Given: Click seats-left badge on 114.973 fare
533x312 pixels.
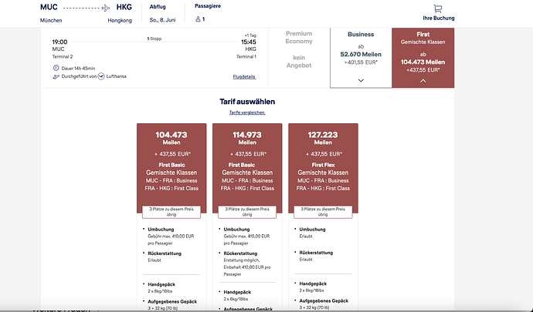Looking at the screenshot, I should 247,212.
